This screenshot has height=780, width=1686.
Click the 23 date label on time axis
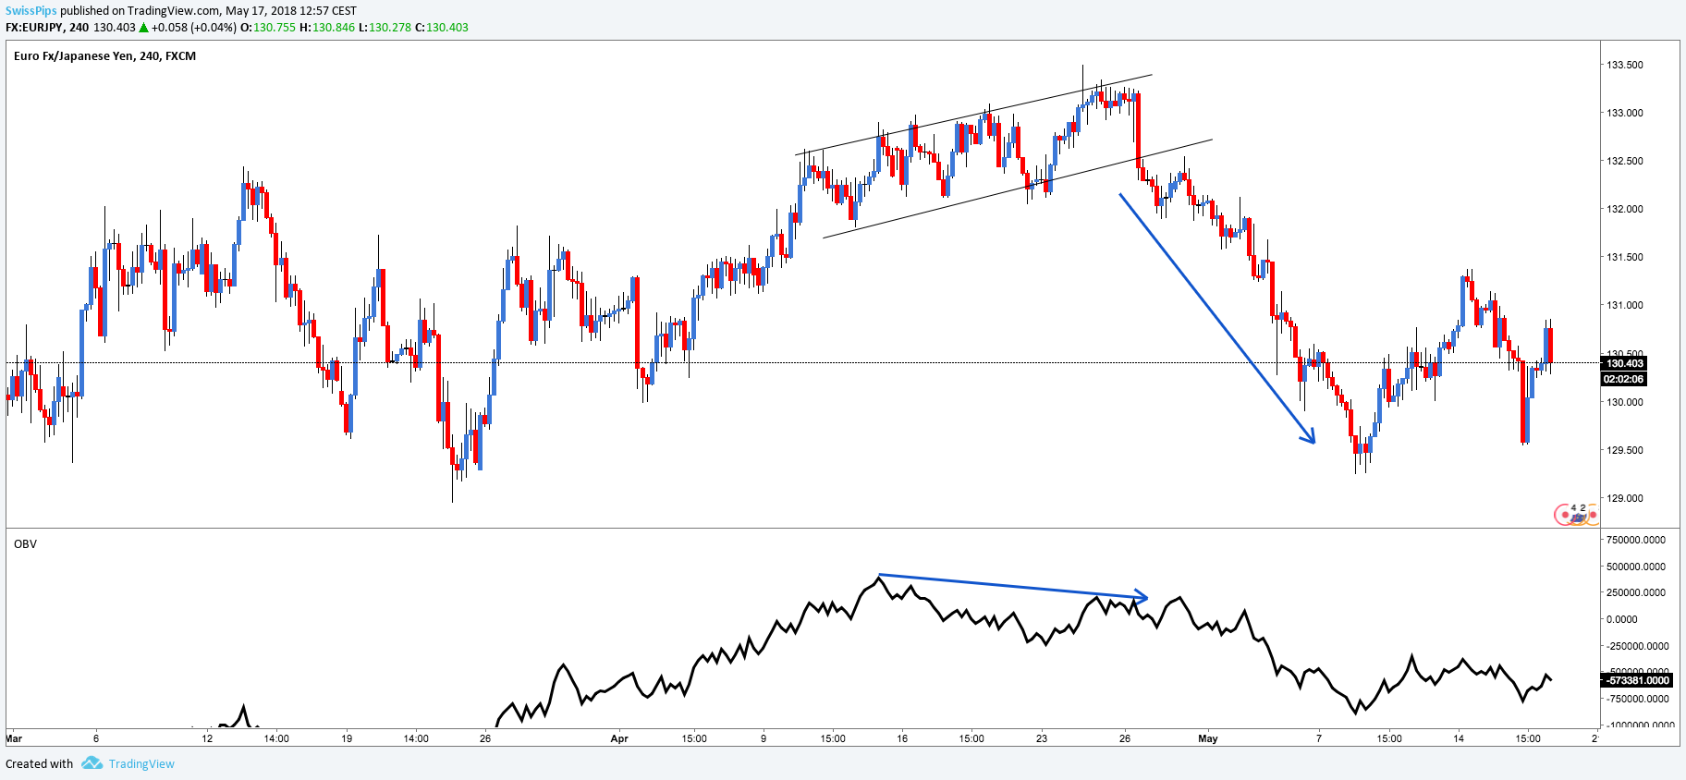(1041, 738)
